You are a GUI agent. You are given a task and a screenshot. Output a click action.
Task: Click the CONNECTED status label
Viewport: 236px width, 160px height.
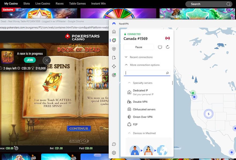pyautogui.click(x=134, y=34)
